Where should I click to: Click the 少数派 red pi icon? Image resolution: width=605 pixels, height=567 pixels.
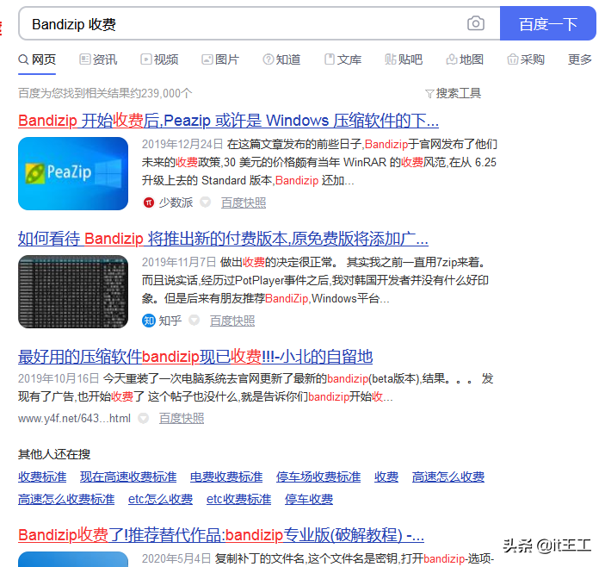click(x=149, y=202)
